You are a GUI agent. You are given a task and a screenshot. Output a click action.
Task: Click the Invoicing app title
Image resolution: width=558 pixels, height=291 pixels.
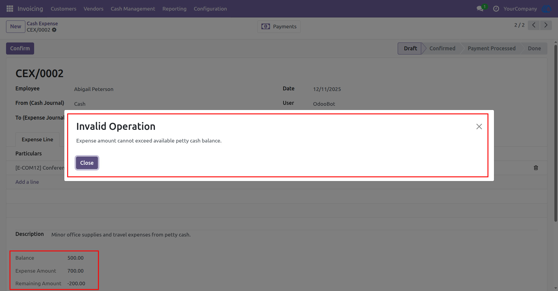click(30, 9)
